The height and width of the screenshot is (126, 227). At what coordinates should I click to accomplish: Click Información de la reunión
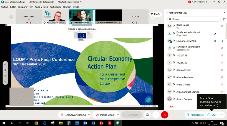pos(41,2)
